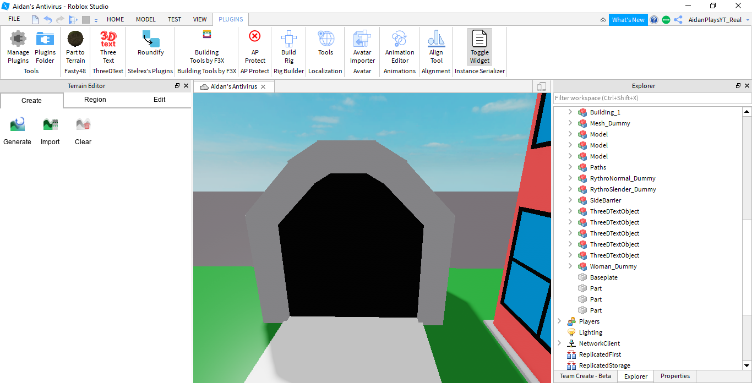Open the Plugins Folder

click(45, 47)
